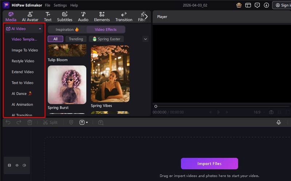Screen dimensions: 291x181
Task: Switch to the Inspiration tab
Action: click(x=67, y=29)
